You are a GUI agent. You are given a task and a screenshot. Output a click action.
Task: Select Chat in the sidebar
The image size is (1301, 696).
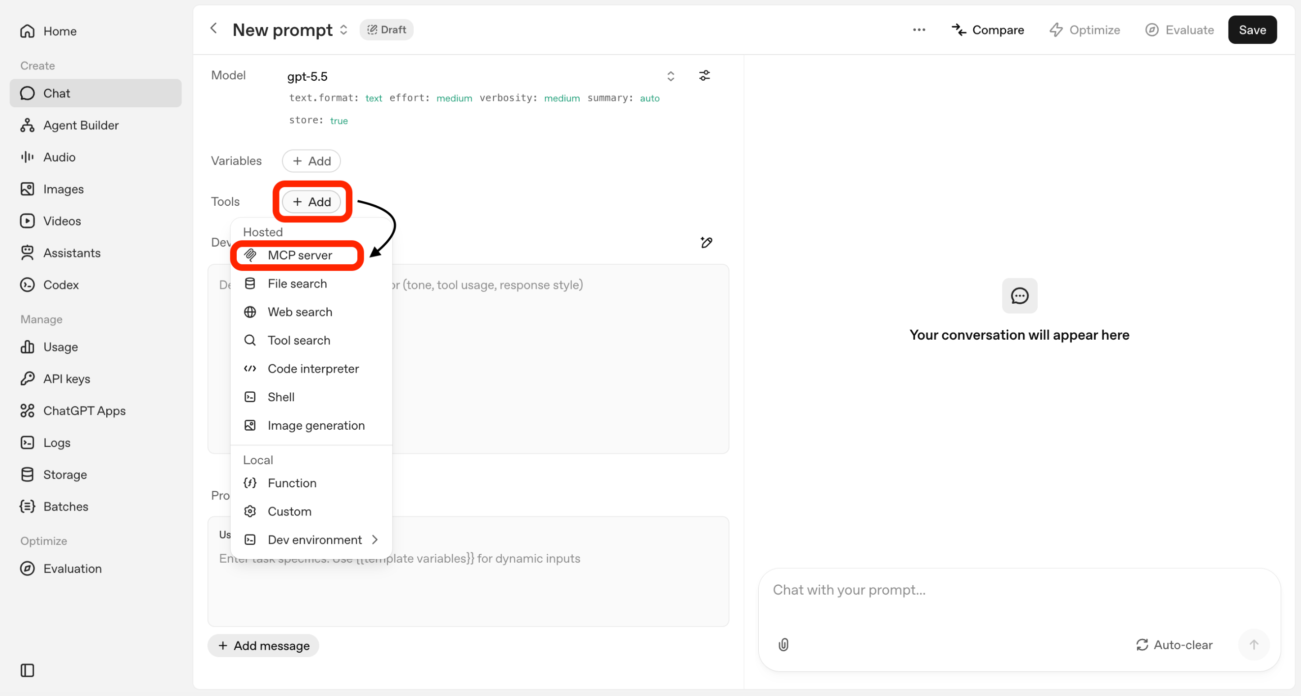pos(95,93)
